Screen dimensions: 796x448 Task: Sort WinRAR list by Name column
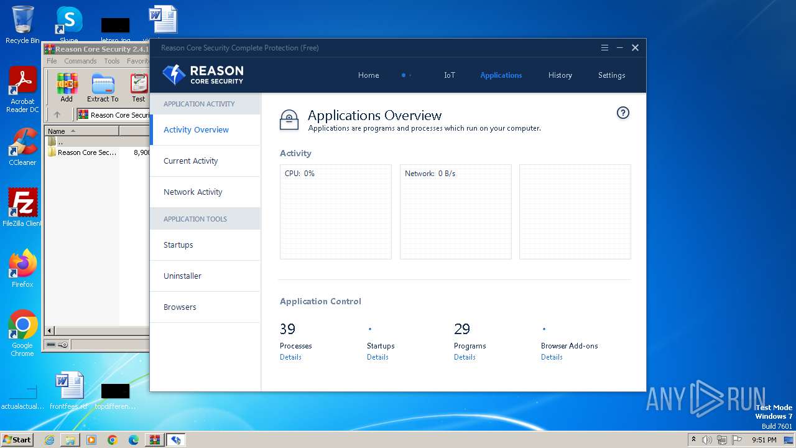point(81,131)
